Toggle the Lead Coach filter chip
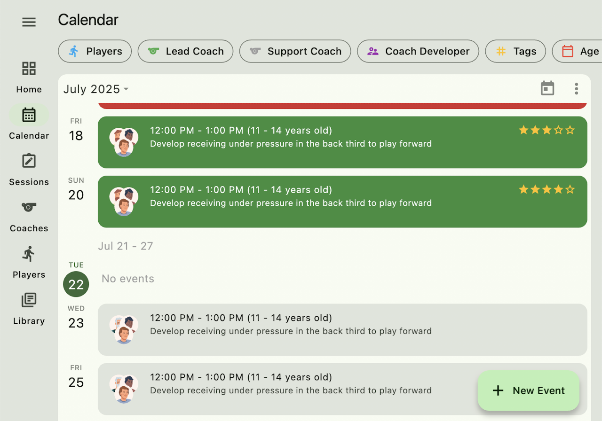 click(185, 51)
